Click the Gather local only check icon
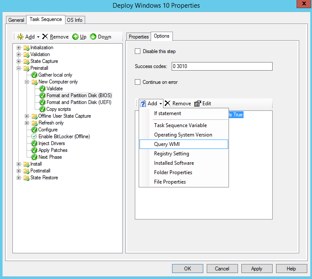The width and height of the screenshot is (312, 279). [x=34, y=75]
